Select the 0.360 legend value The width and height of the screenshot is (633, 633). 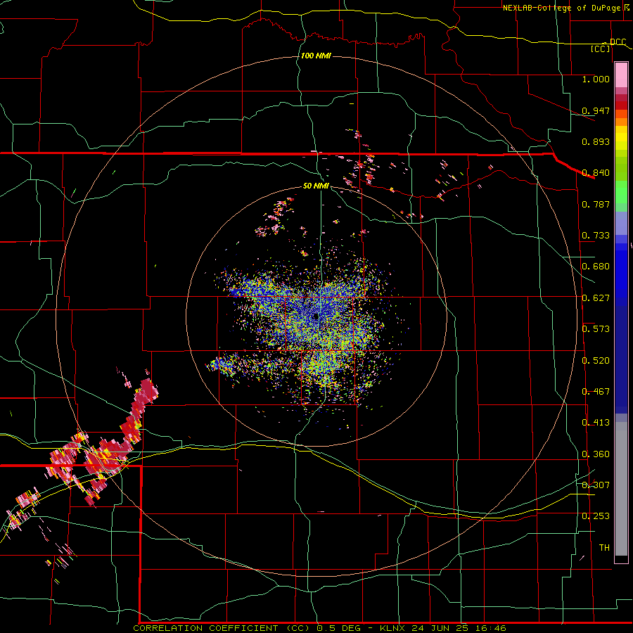[x=596, y=454]
